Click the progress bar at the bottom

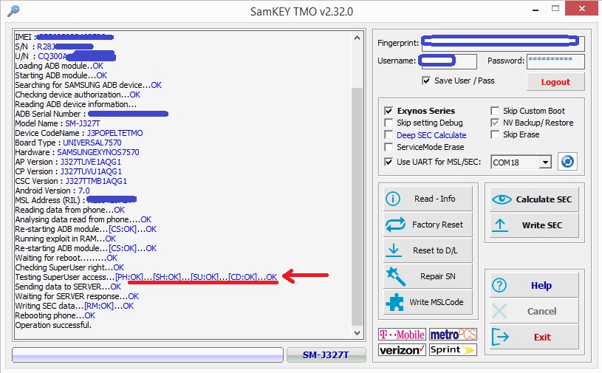pyautogui.click(x=148, y=355)
